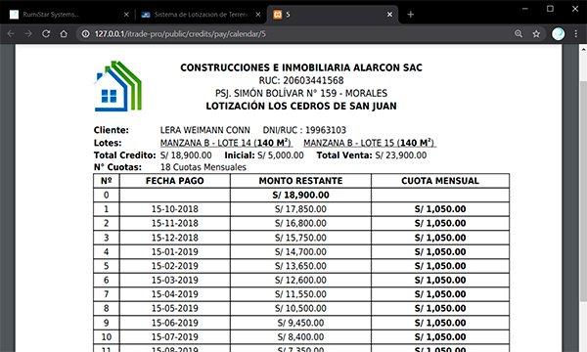
Task: Bookmark this page with the star
Action: pos(536,34)
